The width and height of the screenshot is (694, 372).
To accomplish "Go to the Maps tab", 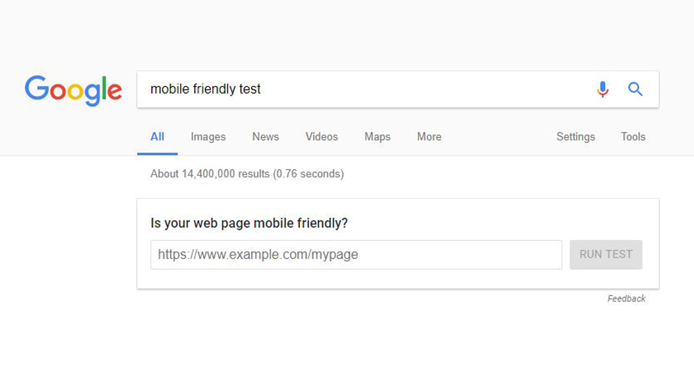I will pos(377,137).
